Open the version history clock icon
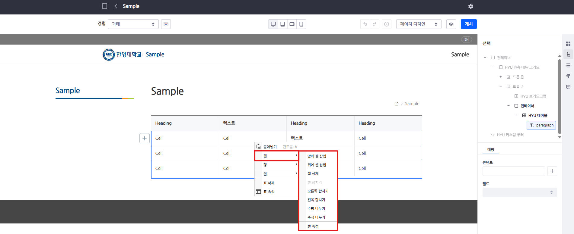 coord(387,24)
